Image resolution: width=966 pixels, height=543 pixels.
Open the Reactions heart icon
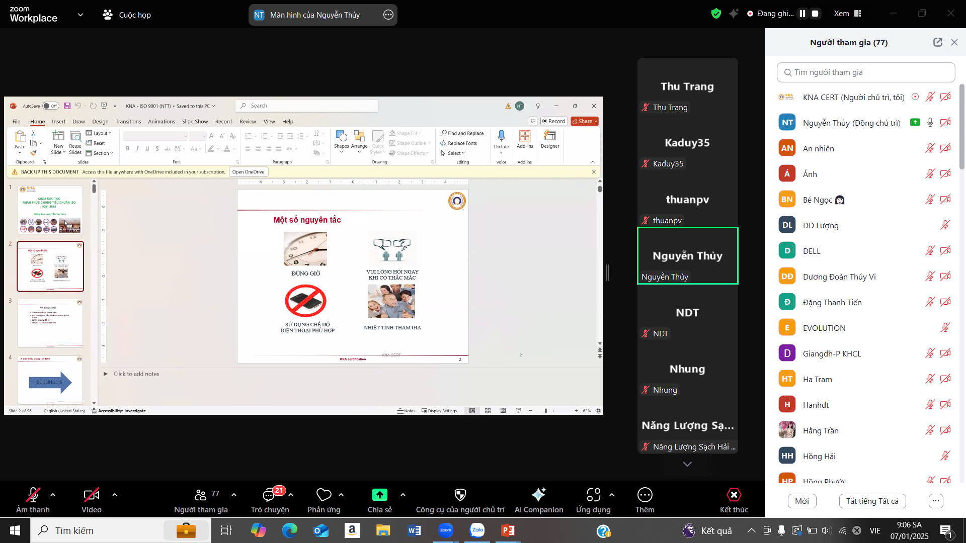[324, 495]
